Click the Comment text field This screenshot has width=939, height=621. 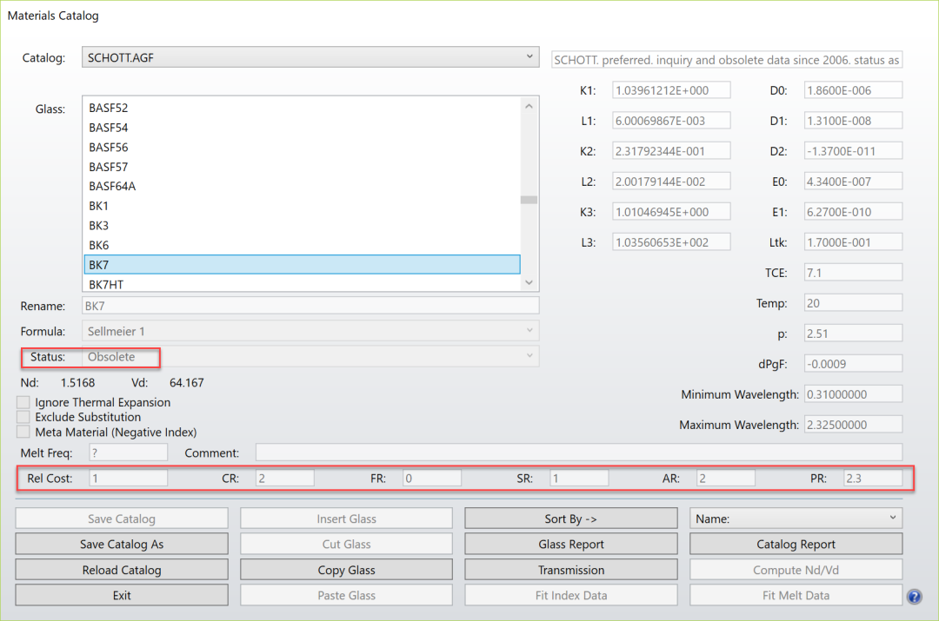click(578, 451)
